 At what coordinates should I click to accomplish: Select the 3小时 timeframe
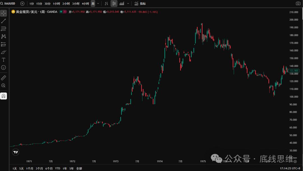(76, 4)
